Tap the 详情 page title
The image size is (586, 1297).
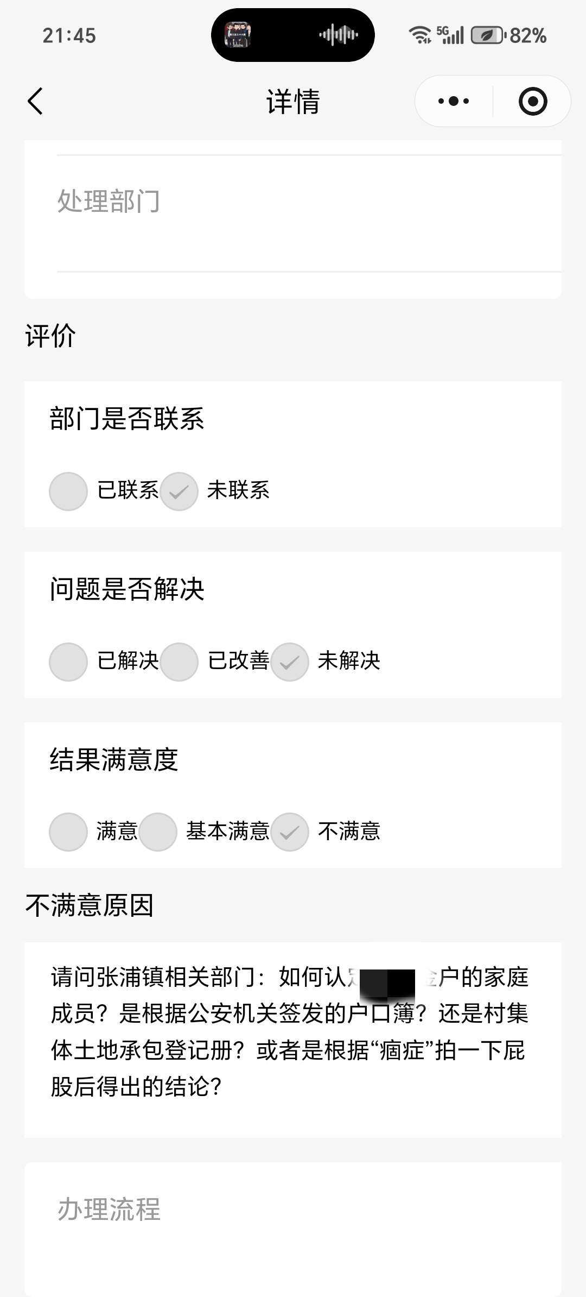pyautogui.click(x=293, y=102)
